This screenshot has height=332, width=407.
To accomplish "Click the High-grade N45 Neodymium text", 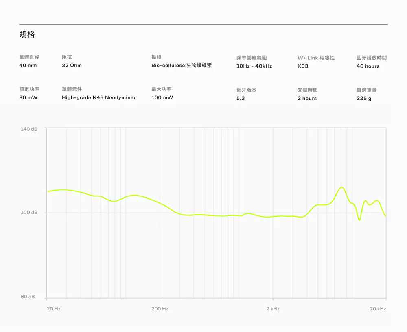I will [x=98, y=98].
